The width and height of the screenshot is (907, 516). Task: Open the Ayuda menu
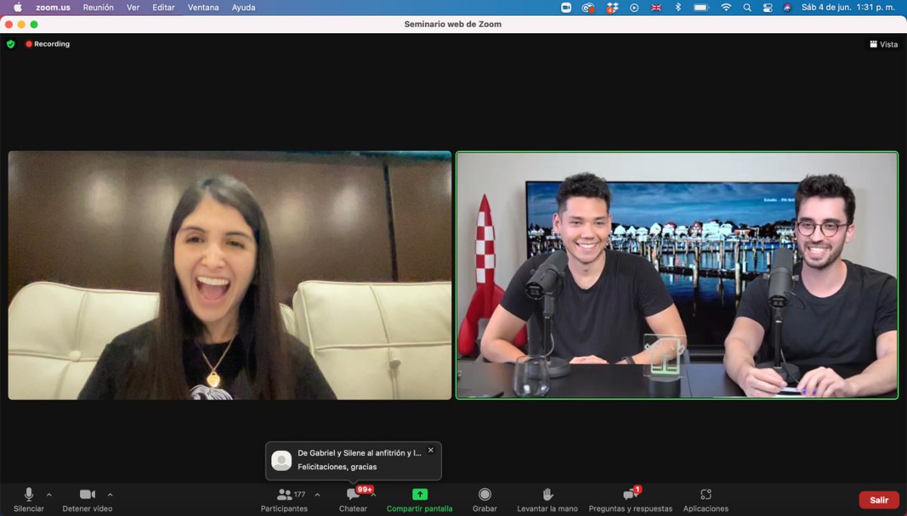coord(243,8)
